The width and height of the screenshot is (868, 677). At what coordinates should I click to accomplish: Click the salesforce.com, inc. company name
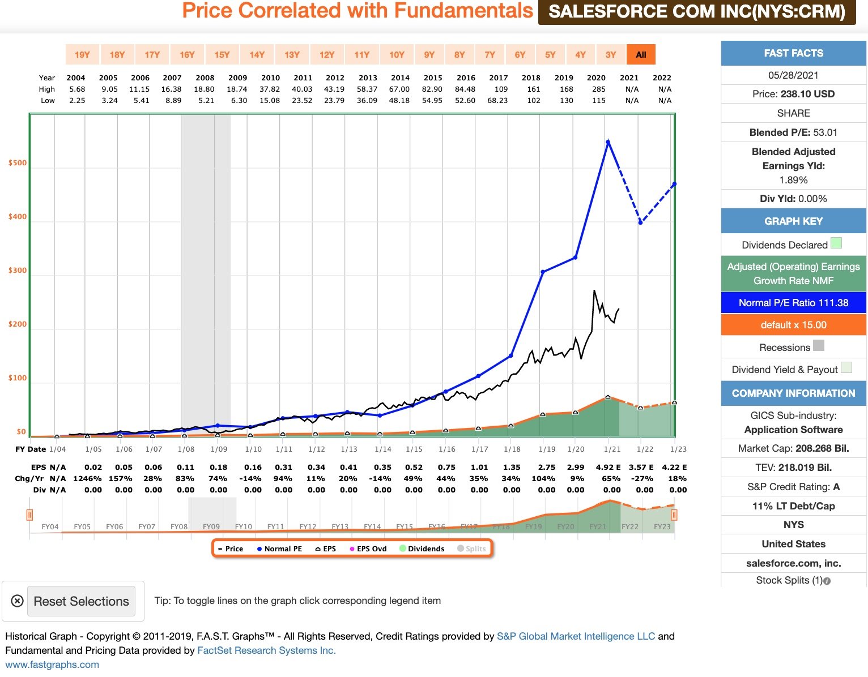794,563
